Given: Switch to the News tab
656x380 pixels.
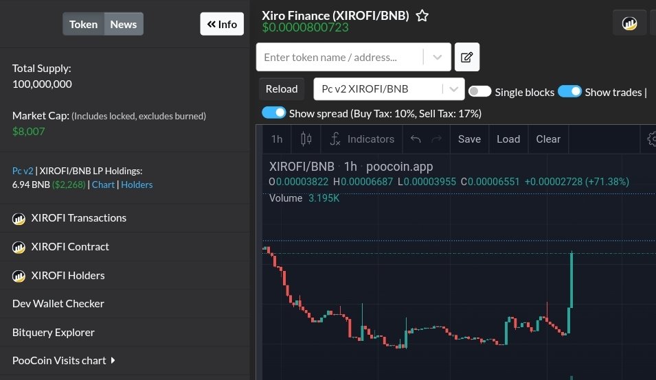Looking at the screenshot, I should (124, 24).
